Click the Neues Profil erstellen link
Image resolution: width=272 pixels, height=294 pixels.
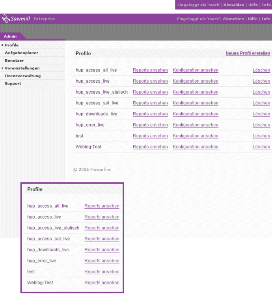(x=248, y=53)
